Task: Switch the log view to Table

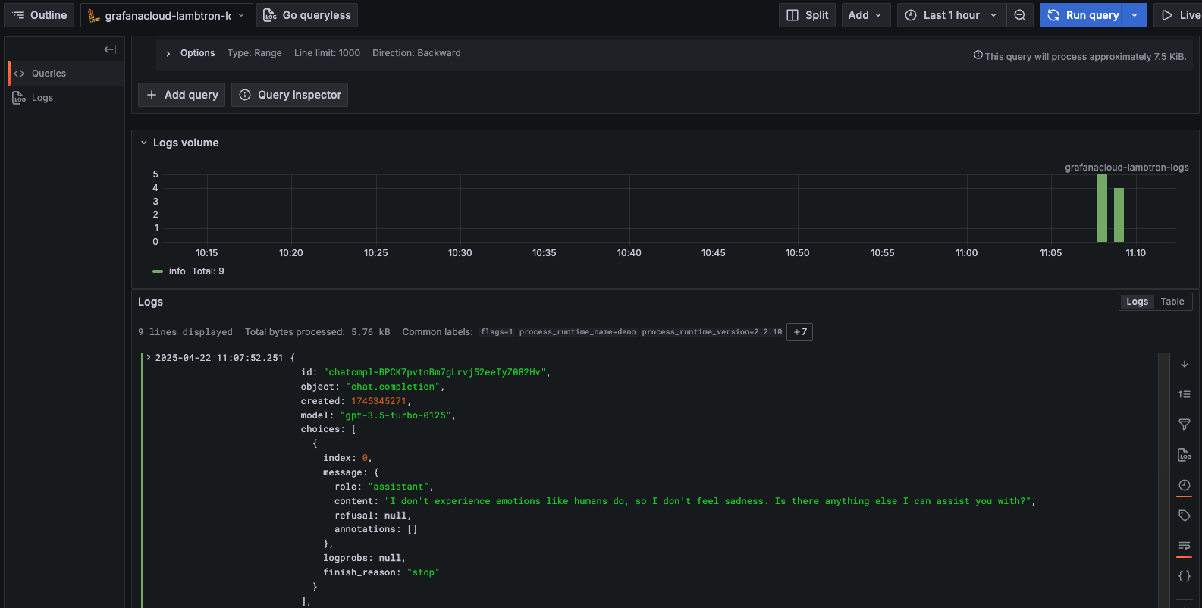Action: (x=1172, y=302)
